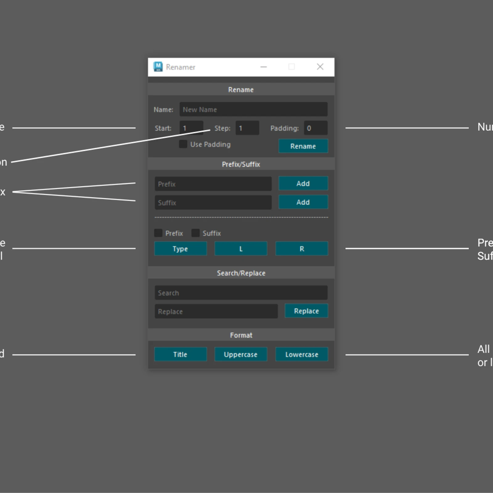Screen dimensions: 493x493
Task: Apply Title case formatting
Action: [181, 354]
